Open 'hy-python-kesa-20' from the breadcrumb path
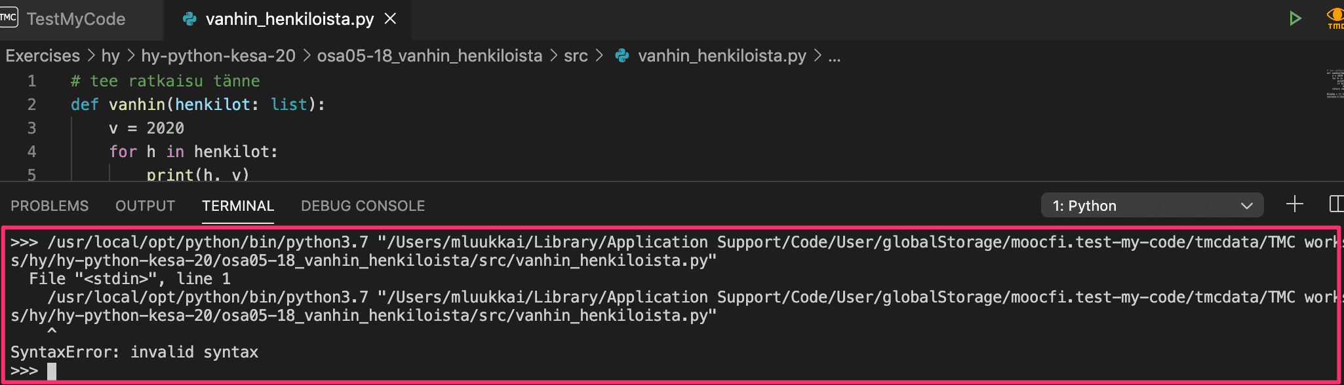 218,56
